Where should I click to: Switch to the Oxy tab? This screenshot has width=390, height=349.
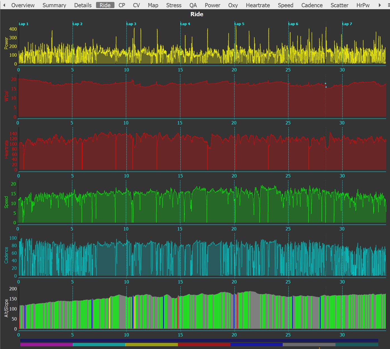233,5
